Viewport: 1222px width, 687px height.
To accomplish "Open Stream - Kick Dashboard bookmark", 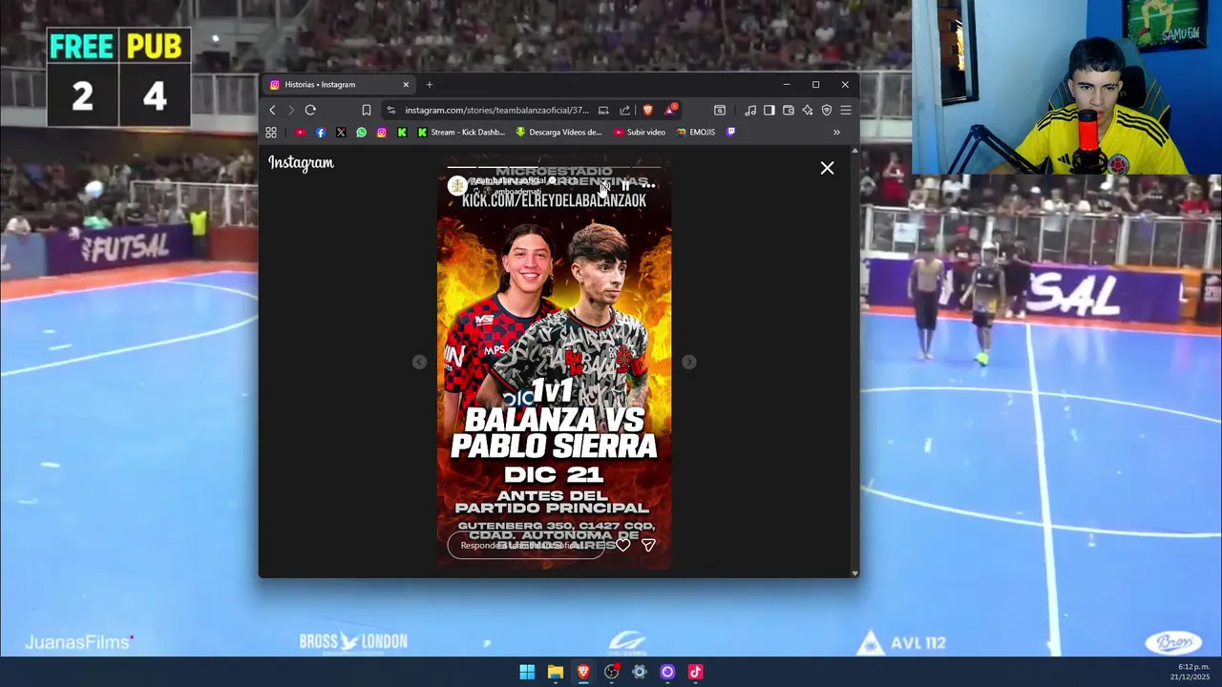I will click(x=461, y=133).
